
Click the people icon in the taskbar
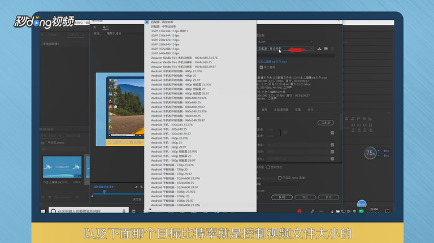(312, 211)
